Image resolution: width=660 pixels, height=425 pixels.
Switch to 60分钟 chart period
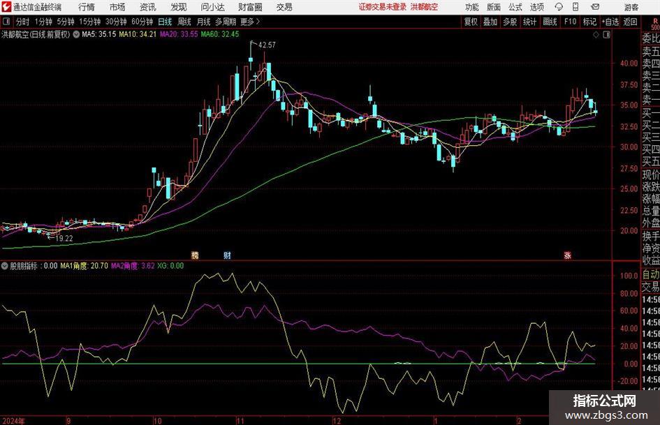[142, 22]
